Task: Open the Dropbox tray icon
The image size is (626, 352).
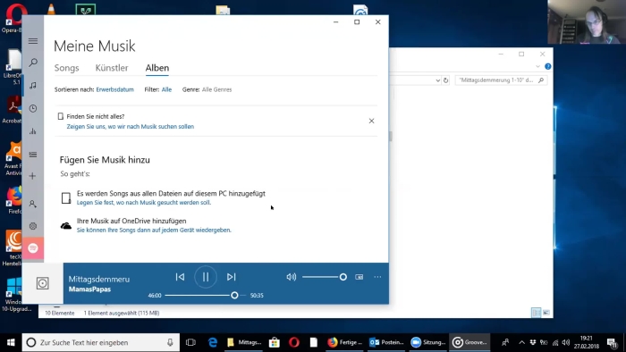Action: tap(533, 342)
